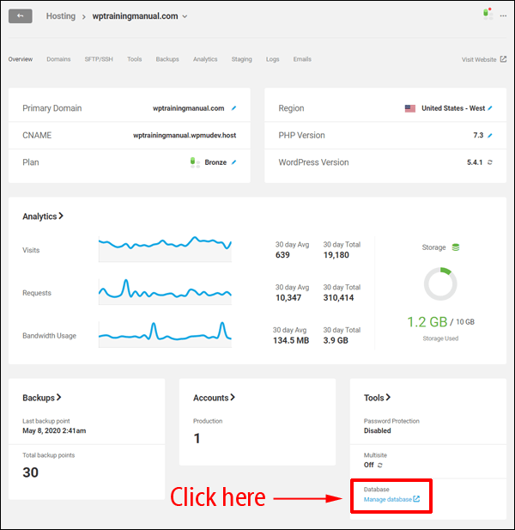Open the Tools card heading

pyautogui.click(x=377, y=398)
